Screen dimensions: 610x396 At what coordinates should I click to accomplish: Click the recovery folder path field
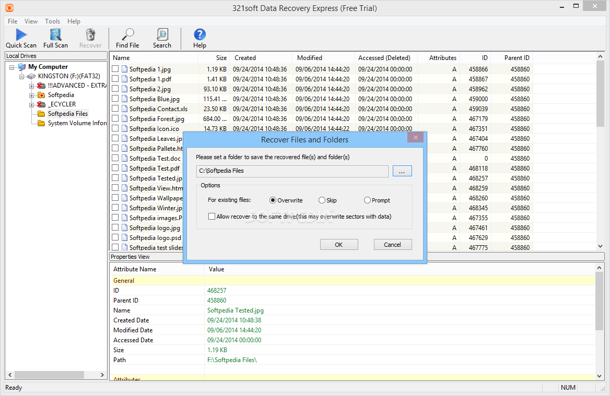(x=292, y=171)
